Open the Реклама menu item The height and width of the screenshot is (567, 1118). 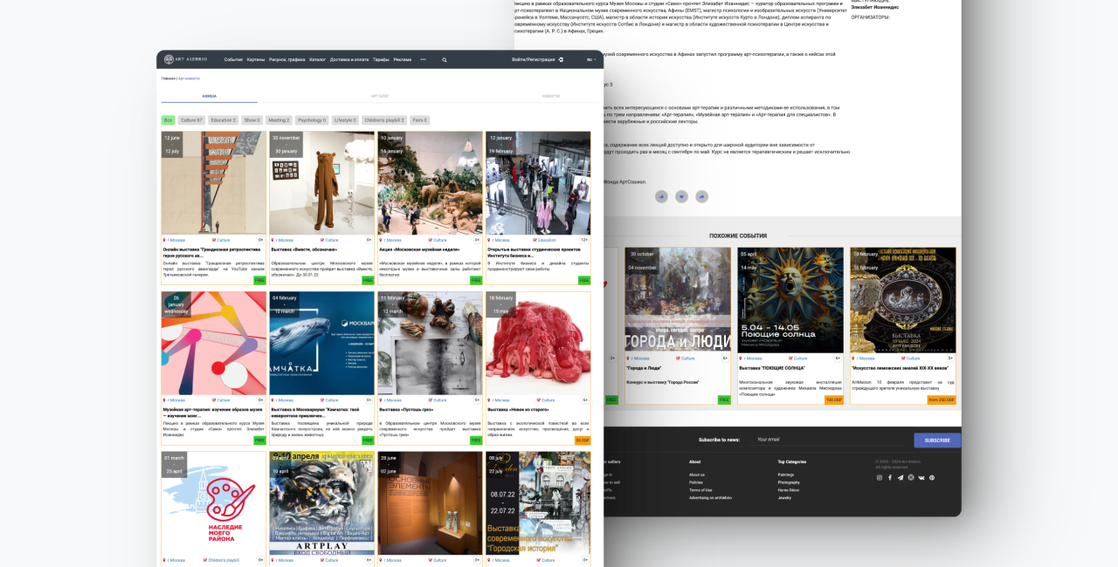click(402, 59)
